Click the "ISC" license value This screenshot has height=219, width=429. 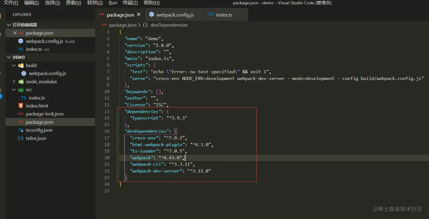[160, 105]
